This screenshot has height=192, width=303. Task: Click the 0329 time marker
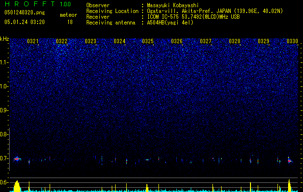click(263, 41)
